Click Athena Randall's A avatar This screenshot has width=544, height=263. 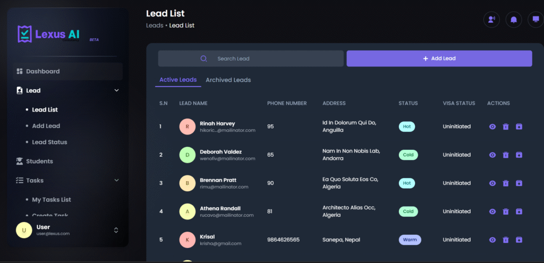point(188,211)
